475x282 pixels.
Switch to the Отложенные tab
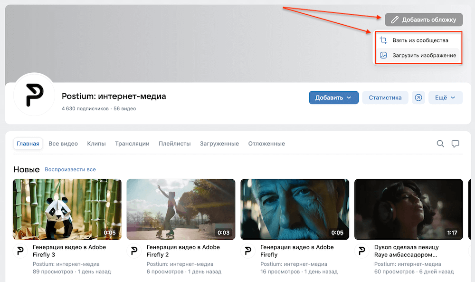coord(266,144)
